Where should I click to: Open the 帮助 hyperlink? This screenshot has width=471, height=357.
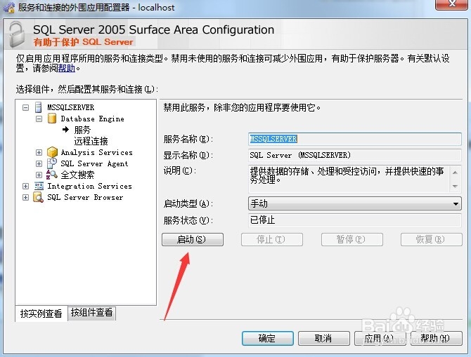(x=66, y=68)
